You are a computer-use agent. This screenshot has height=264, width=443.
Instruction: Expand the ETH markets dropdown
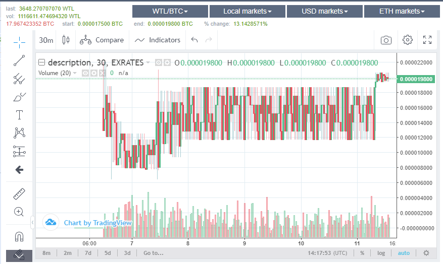coord(402,11)
